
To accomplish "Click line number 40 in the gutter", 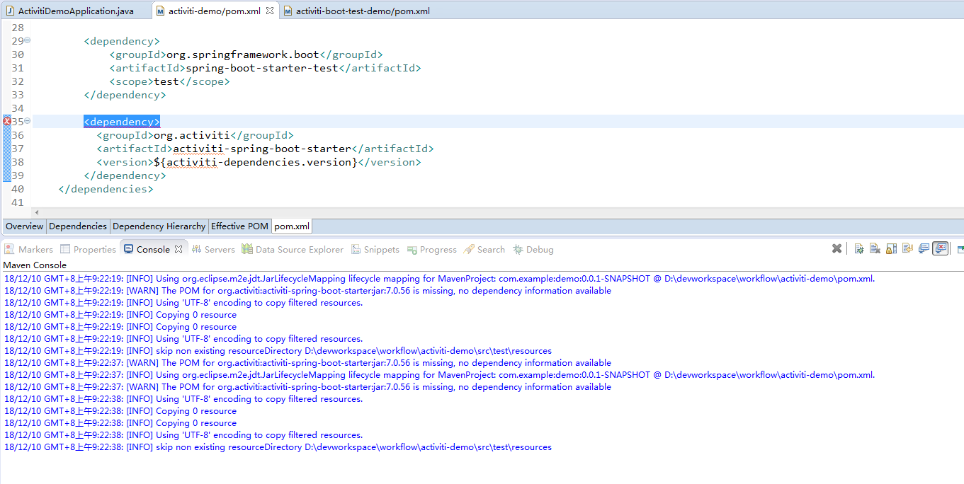I will click(x=17, y=189).
